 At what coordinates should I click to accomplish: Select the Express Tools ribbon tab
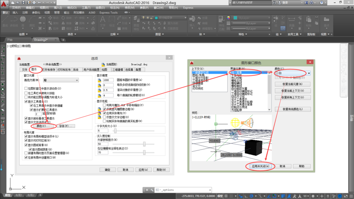108,13
